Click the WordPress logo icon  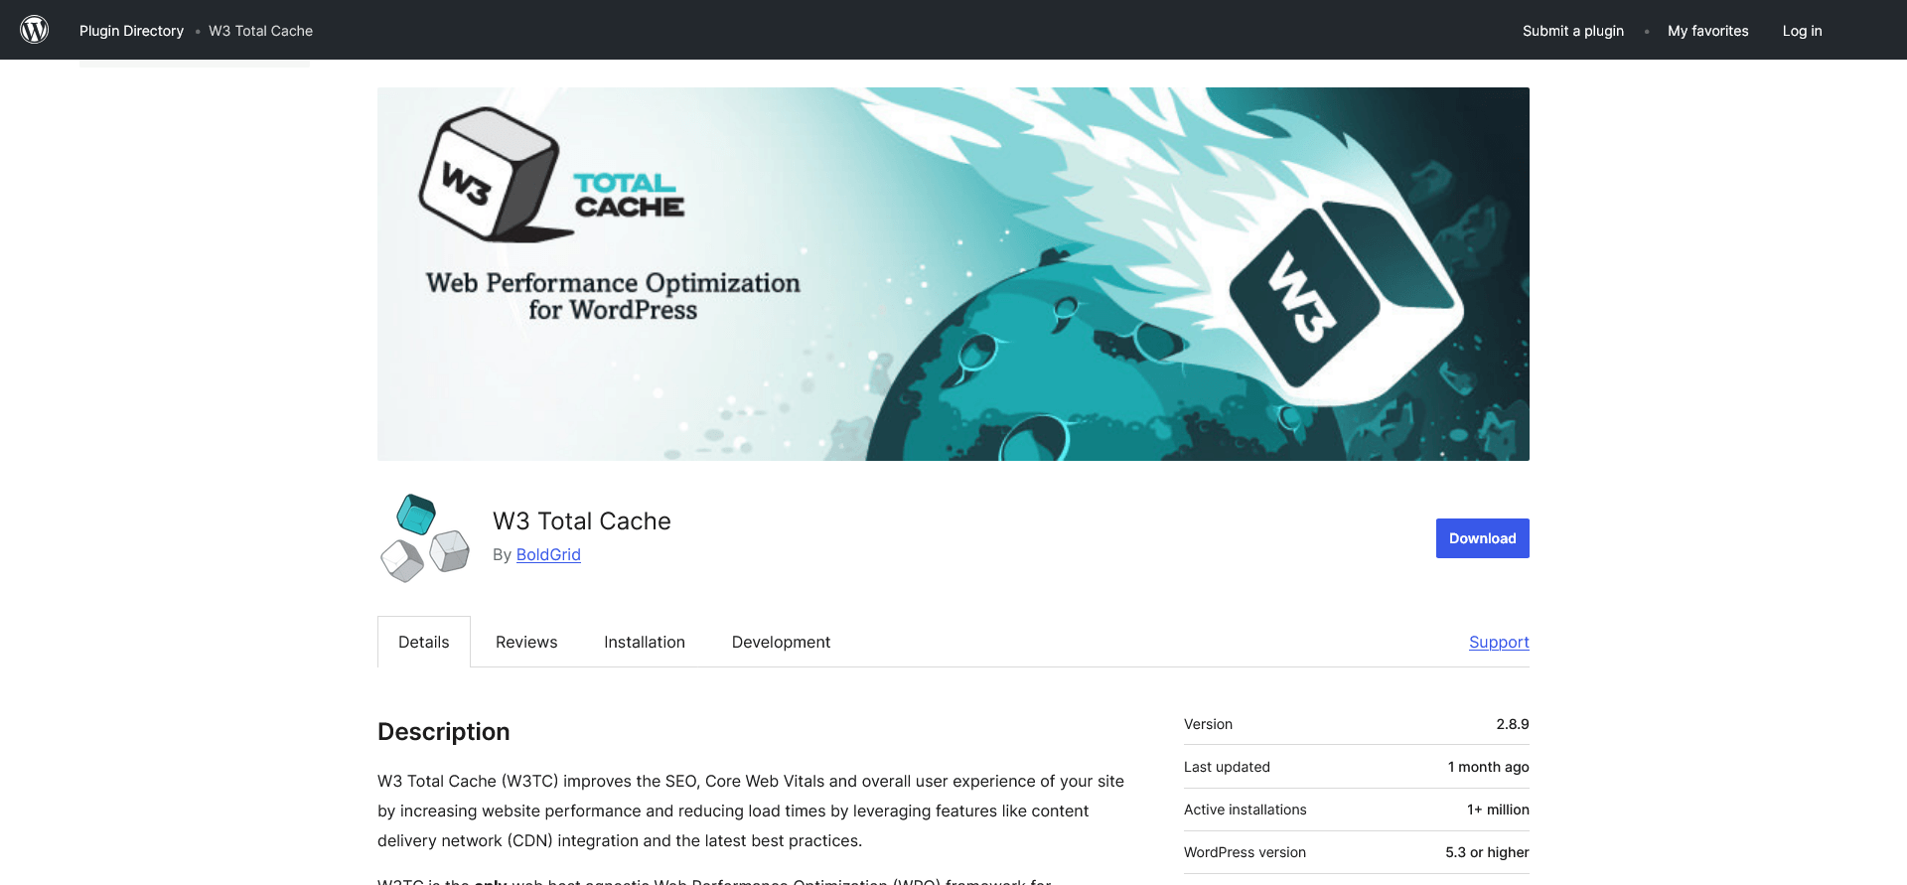click(x=35, y=30)
